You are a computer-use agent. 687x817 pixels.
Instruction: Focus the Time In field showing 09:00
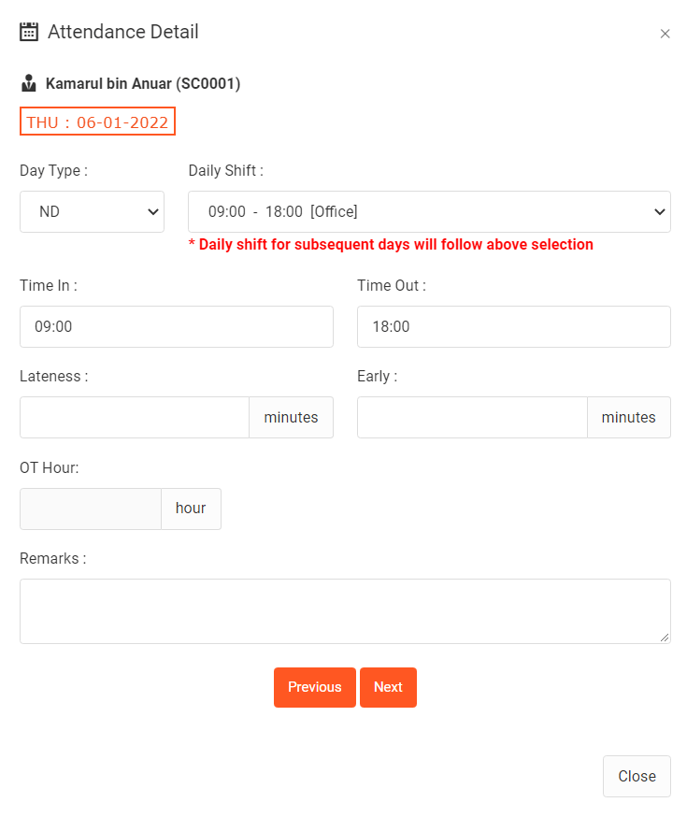point(177,326)
